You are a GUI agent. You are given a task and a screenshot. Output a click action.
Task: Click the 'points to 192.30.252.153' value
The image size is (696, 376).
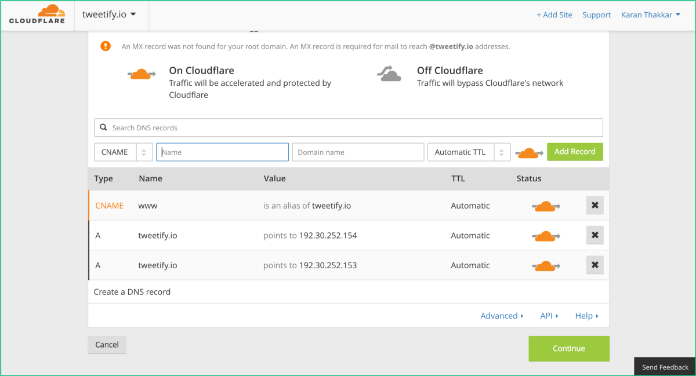310,265
